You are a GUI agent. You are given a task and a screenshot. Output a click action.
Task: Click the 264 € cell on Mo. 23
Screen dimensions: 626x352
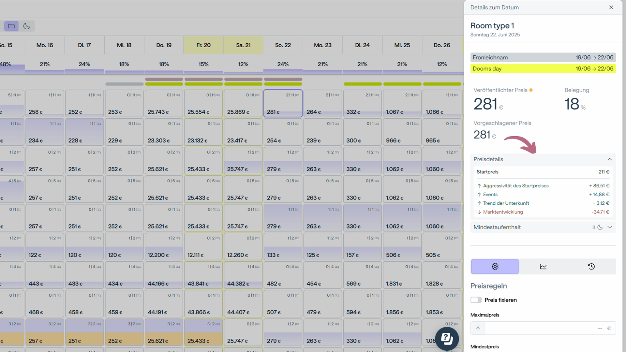323,103
